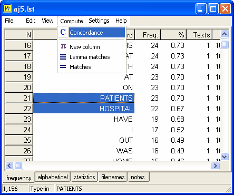Click the vertical scrollbar up arrow
Image resolution: width=234 pixels, height=195 pixels.
tap(224, 34)
